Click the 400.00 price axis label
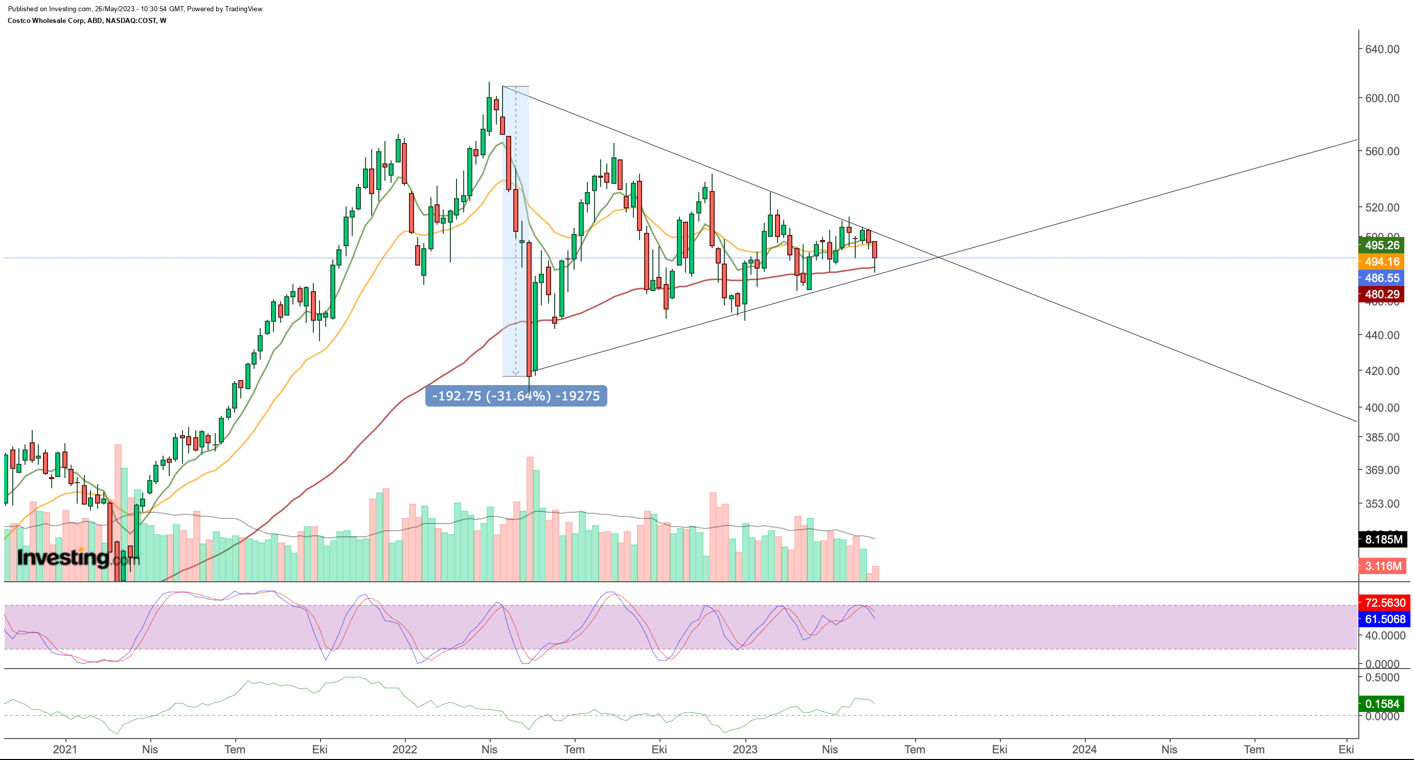 [x=1382, y=408]
